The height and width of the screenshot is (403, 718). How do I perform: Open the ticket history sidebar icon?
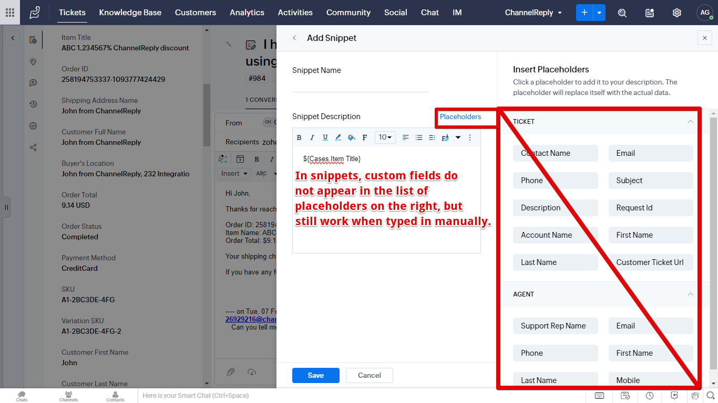[33, 104]
